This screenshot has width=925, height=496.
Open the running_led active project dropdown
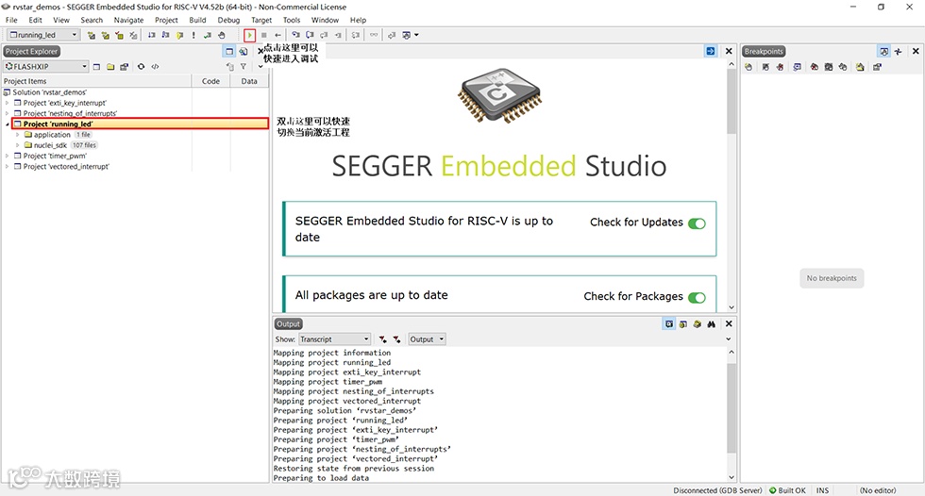[x=43, y=35]
